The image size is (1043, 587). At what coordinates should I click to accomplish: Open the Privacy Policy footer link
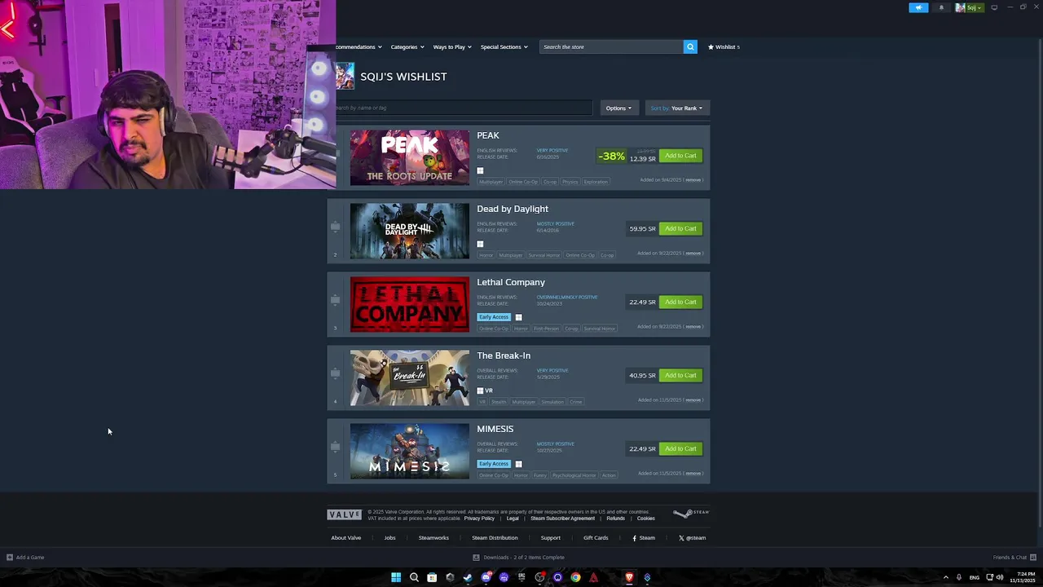point(479,519)
